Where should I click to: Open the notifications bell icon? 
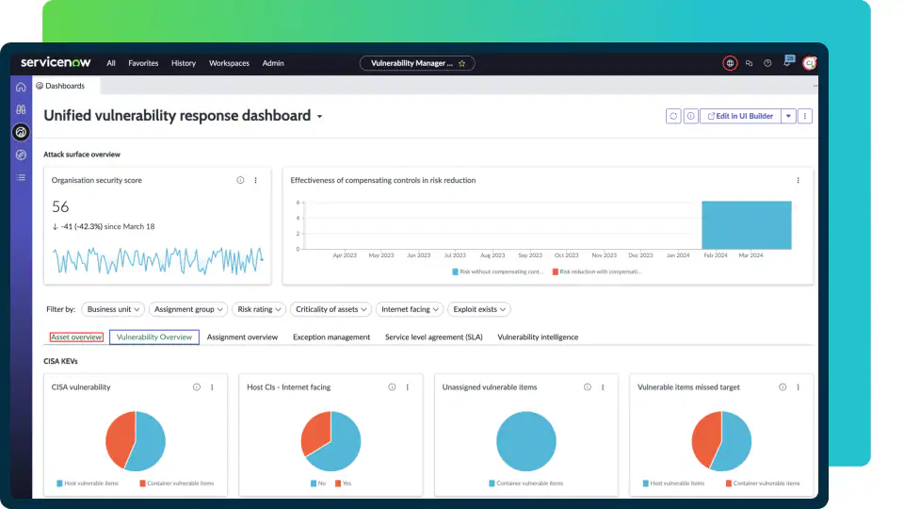coord(788,62)
